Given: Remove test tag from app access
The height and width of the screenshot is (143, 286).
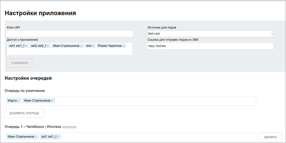Looking at the screenshot, I should tap(93, 46).
